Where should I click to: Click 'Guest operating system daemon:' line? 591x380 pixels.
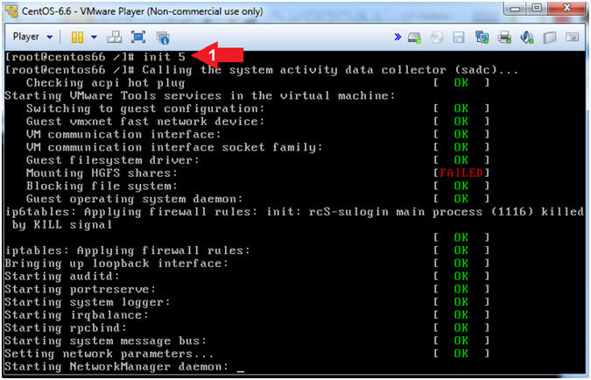point(135,199)
